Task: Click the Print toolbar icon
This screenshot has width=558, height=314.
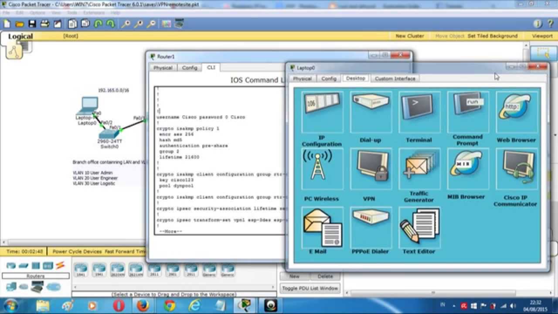Action: 45,24
